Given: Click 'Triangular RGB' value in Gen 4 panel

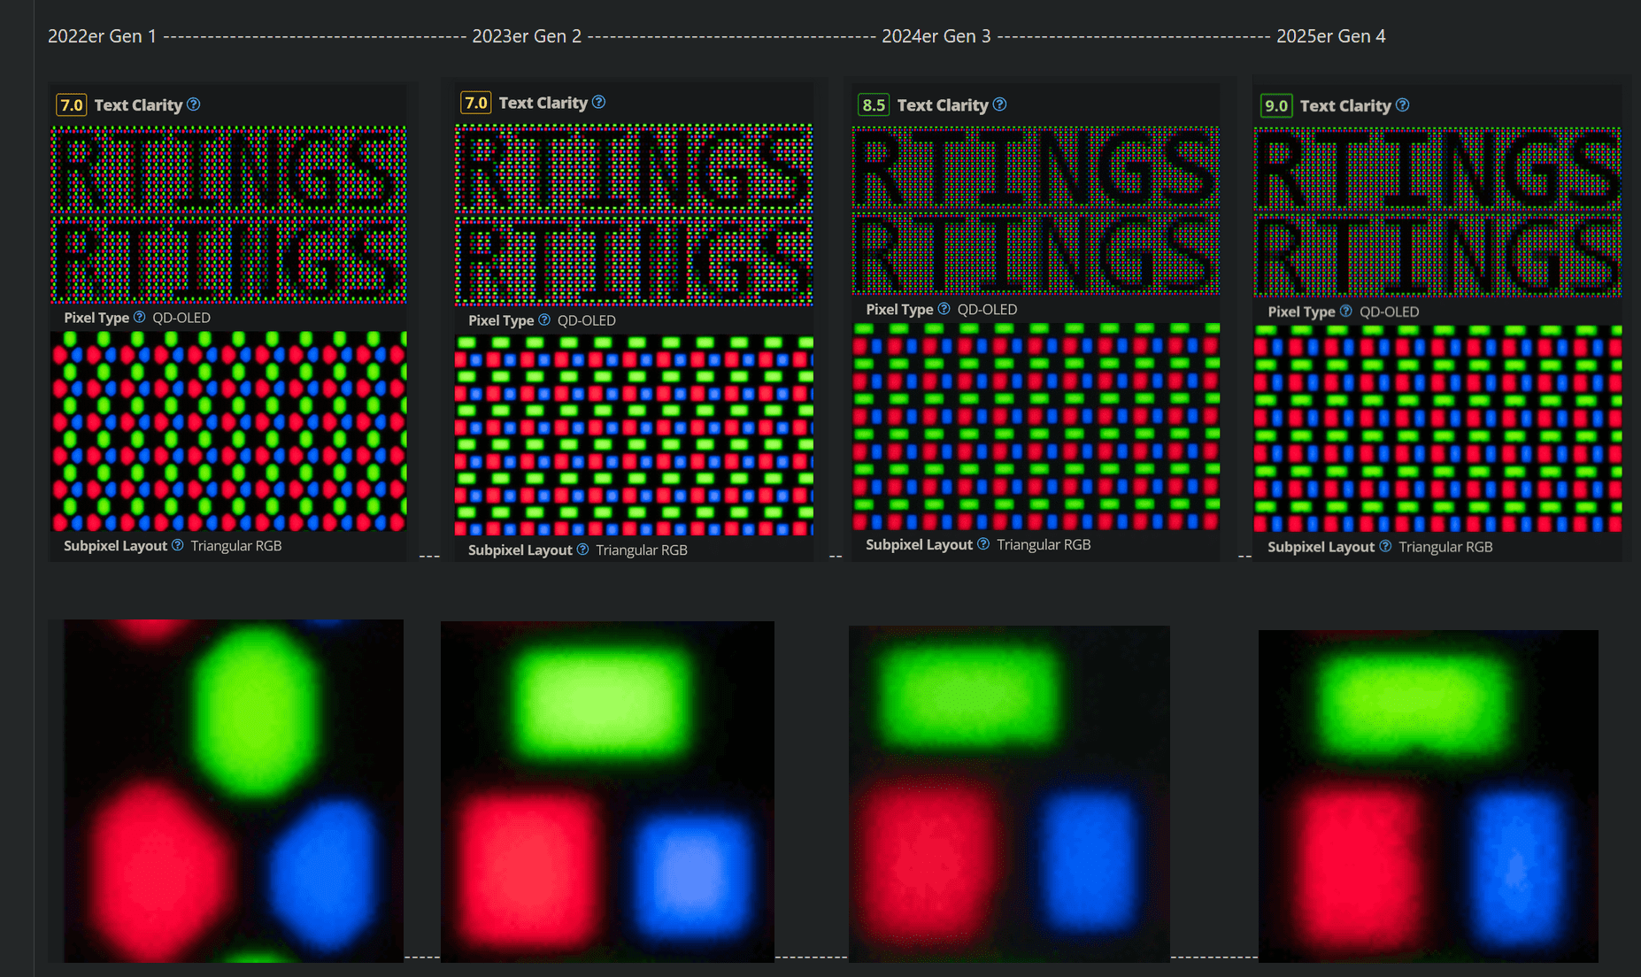Looking at the screenshot, I should pyautogui.click(x=1445, y=548).
